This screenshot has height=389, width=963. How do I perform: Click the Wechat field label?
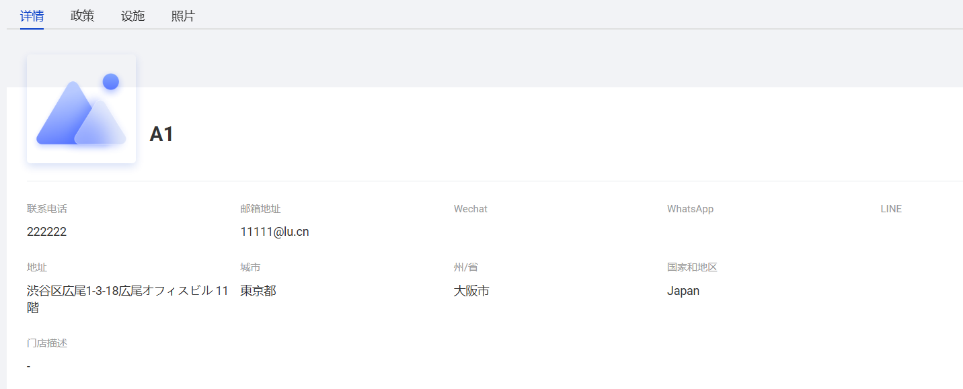point(470,209)
